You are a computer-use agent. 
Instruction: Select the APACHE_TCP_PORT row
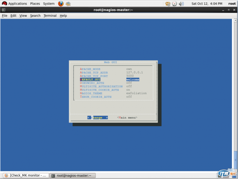(113, 76)
